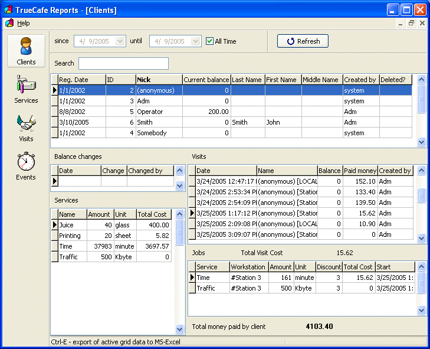The height and width of the screenshot is (349, 430).
Task: Toggle the All Time checkbox
Action: pos(209,41)
